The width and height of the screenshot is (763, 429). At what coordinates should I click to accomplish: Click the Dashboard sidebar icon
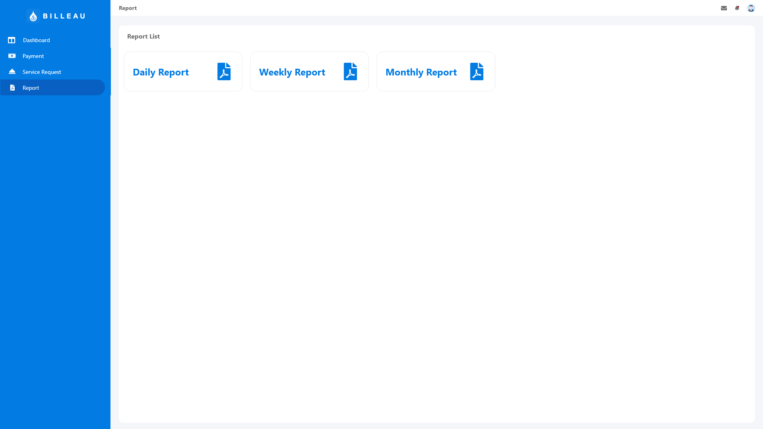point(12,40)
